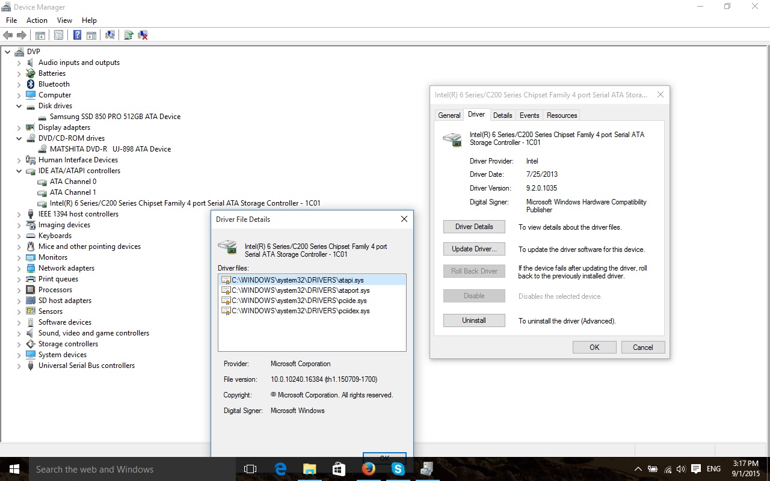Screen dimensions: 770x481
Task: Toggle the Show/Hide Console Tree toolbar icon
Action: point(40,35)
